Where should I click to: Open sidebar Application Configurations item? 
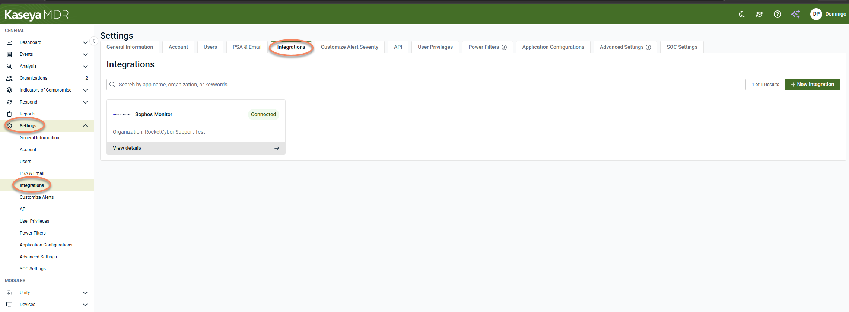pyautogui.click(x=47, y=245)
